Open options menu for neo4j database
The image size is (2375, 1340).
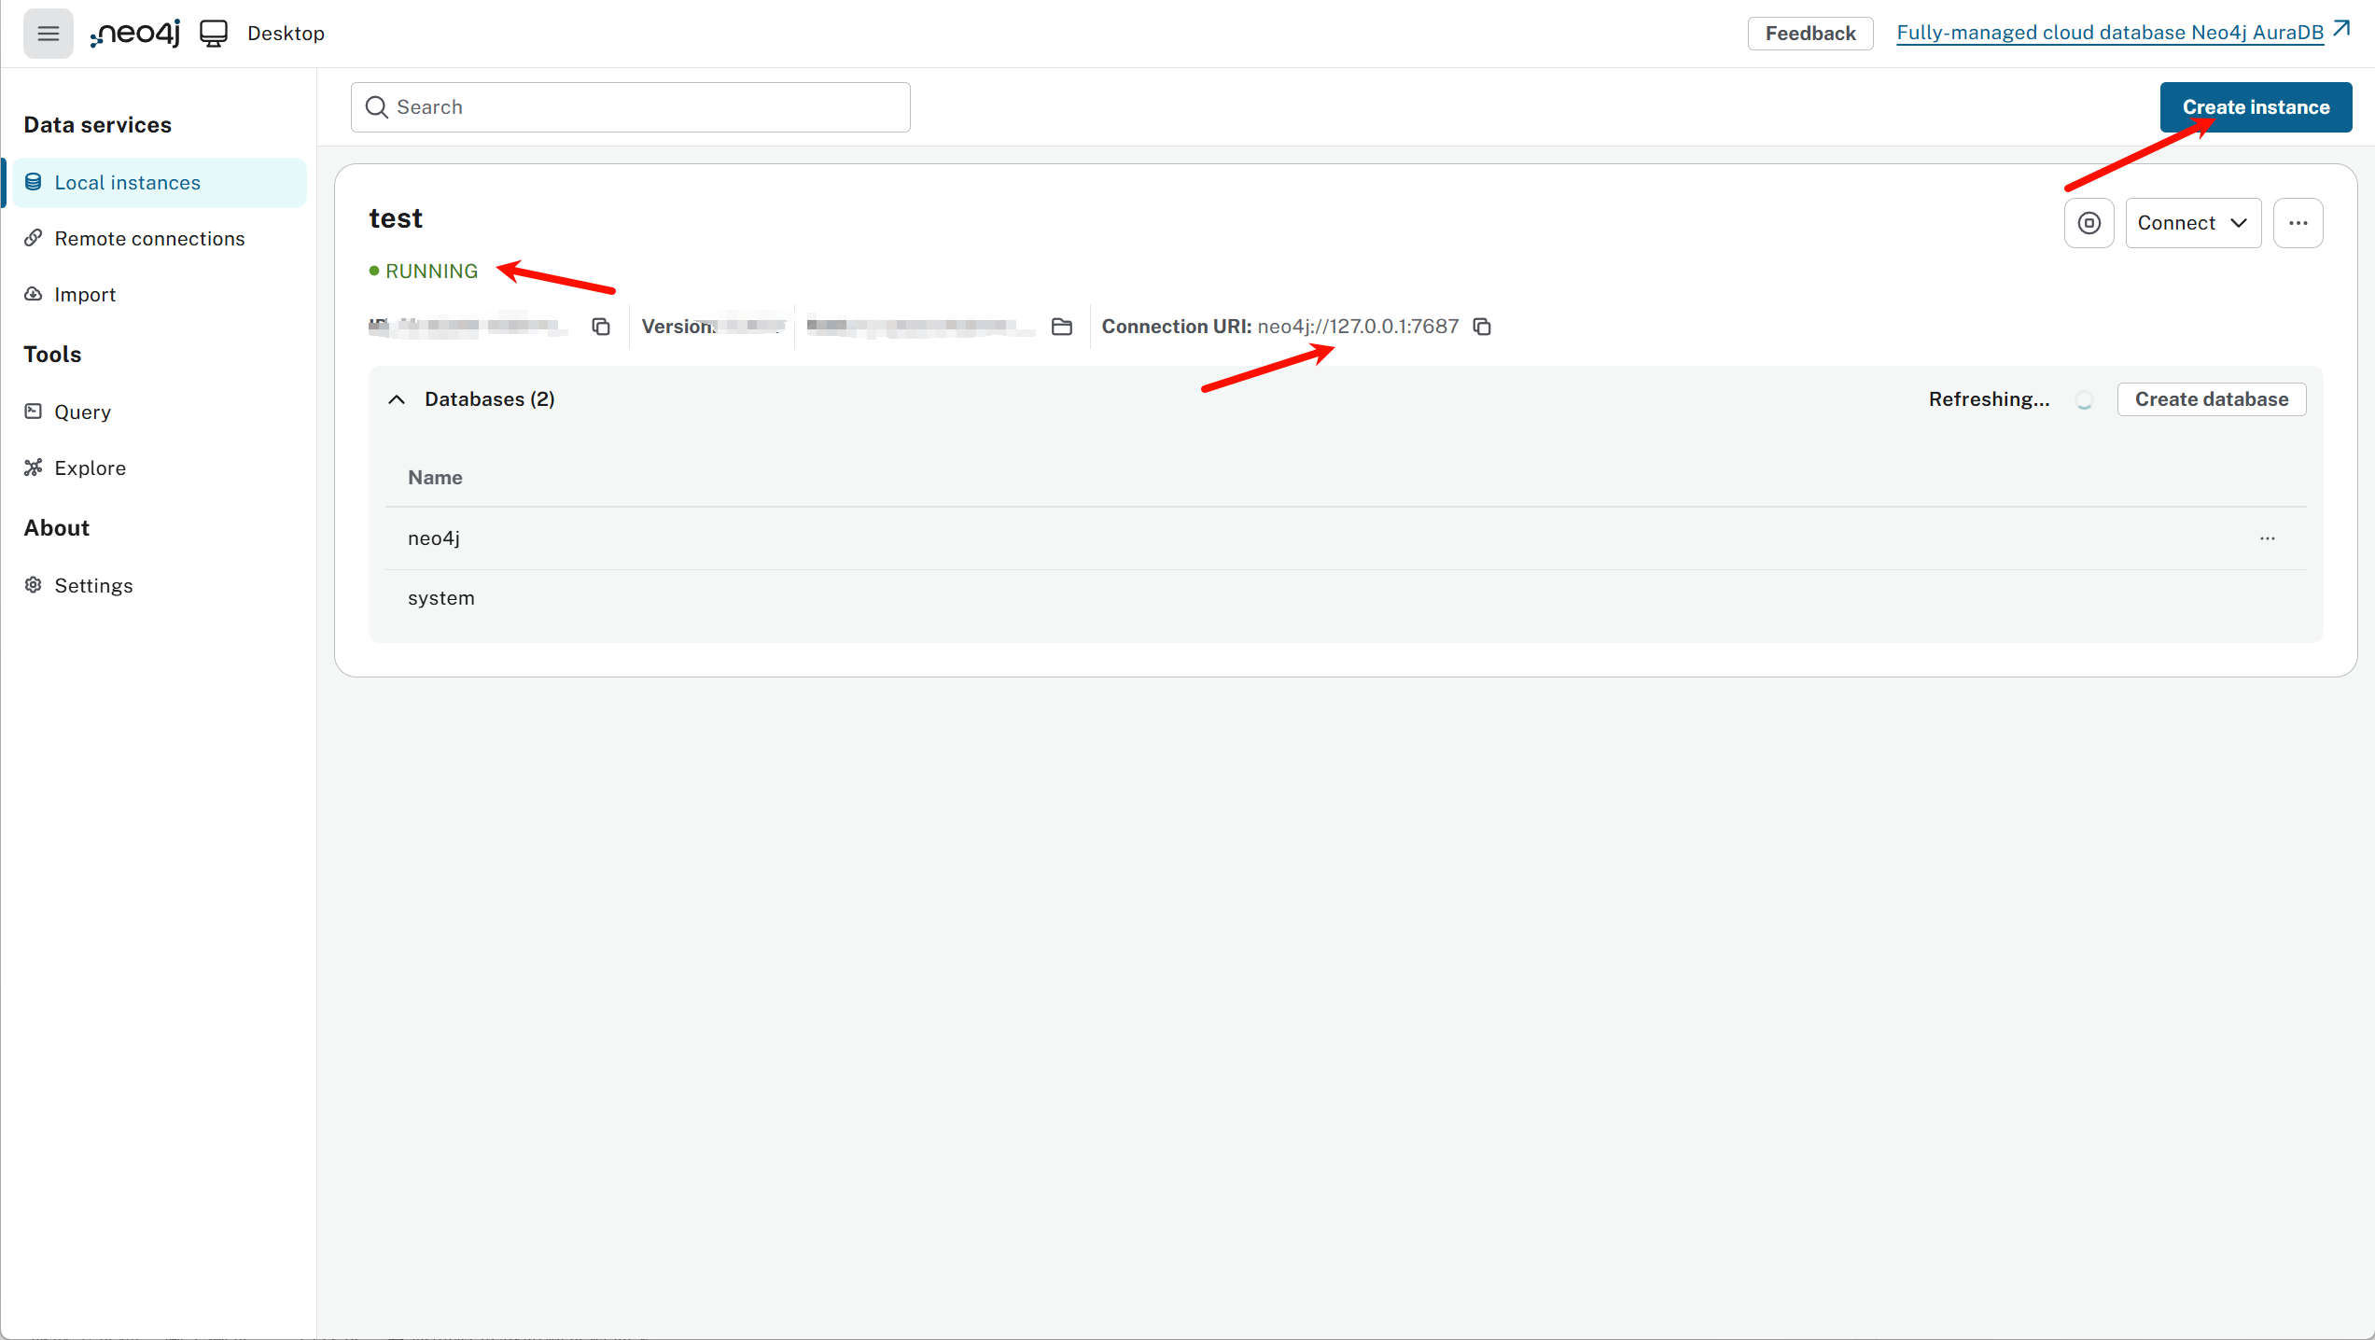[2268, 538]
